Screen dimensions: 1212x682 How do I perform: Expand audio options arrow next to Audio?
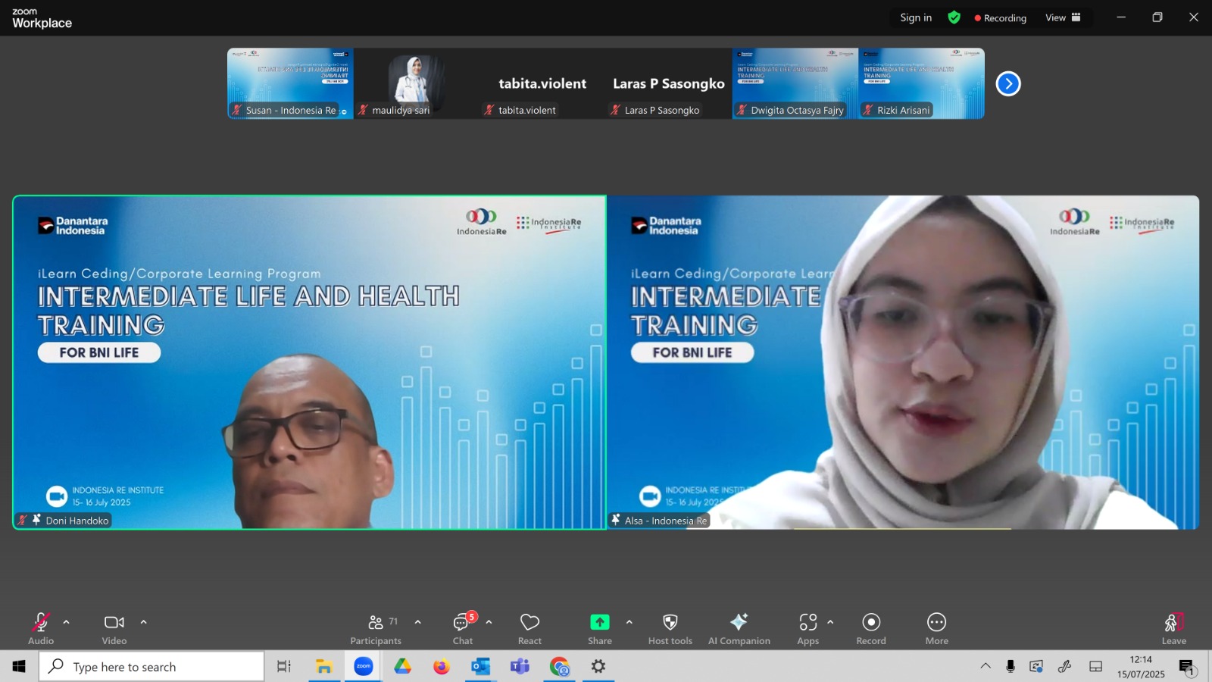coord(67,622)
